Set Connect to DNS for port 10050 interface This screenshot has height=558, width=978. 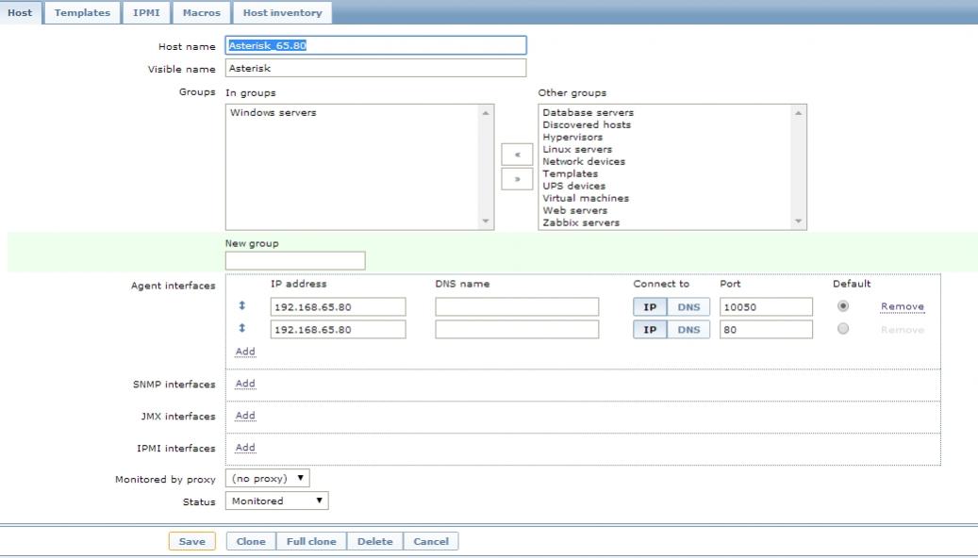(x=688, y=306)
